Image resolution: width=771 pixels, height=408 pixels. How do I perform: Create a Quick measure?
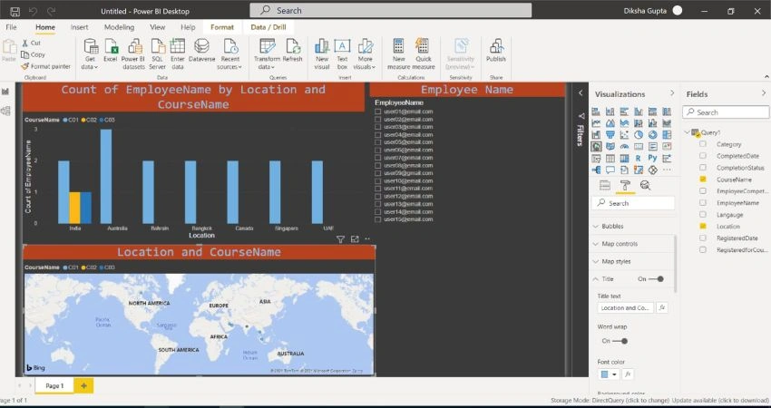pyautogui.click(x=423, y=54)
